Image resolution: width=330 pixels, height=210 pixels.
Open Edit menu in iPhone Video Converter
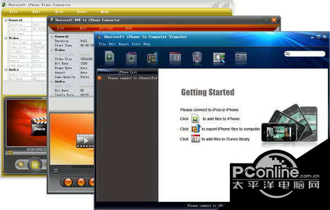[x=36, y=12]
